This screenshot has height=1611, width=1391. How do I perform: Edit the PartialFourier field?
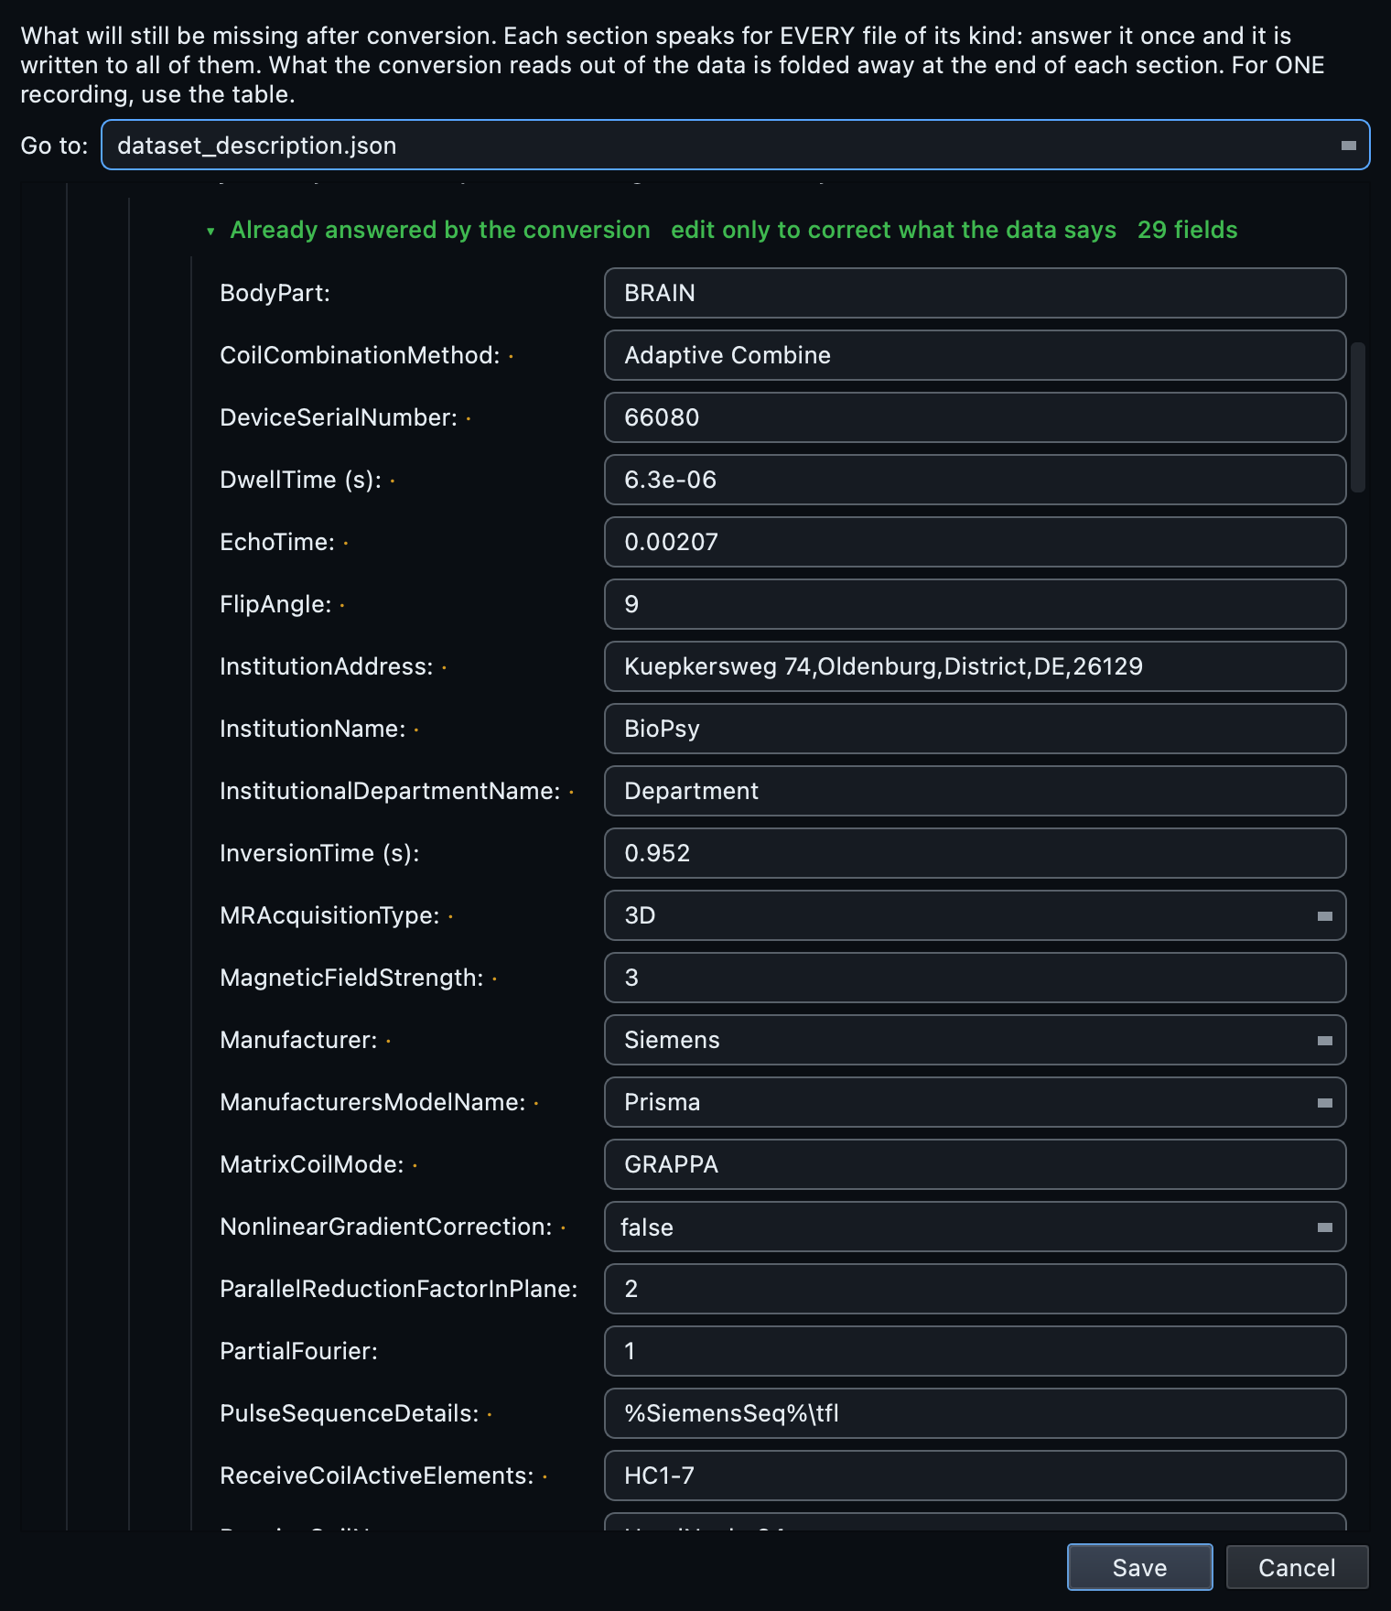click(x=975, y=1351)
